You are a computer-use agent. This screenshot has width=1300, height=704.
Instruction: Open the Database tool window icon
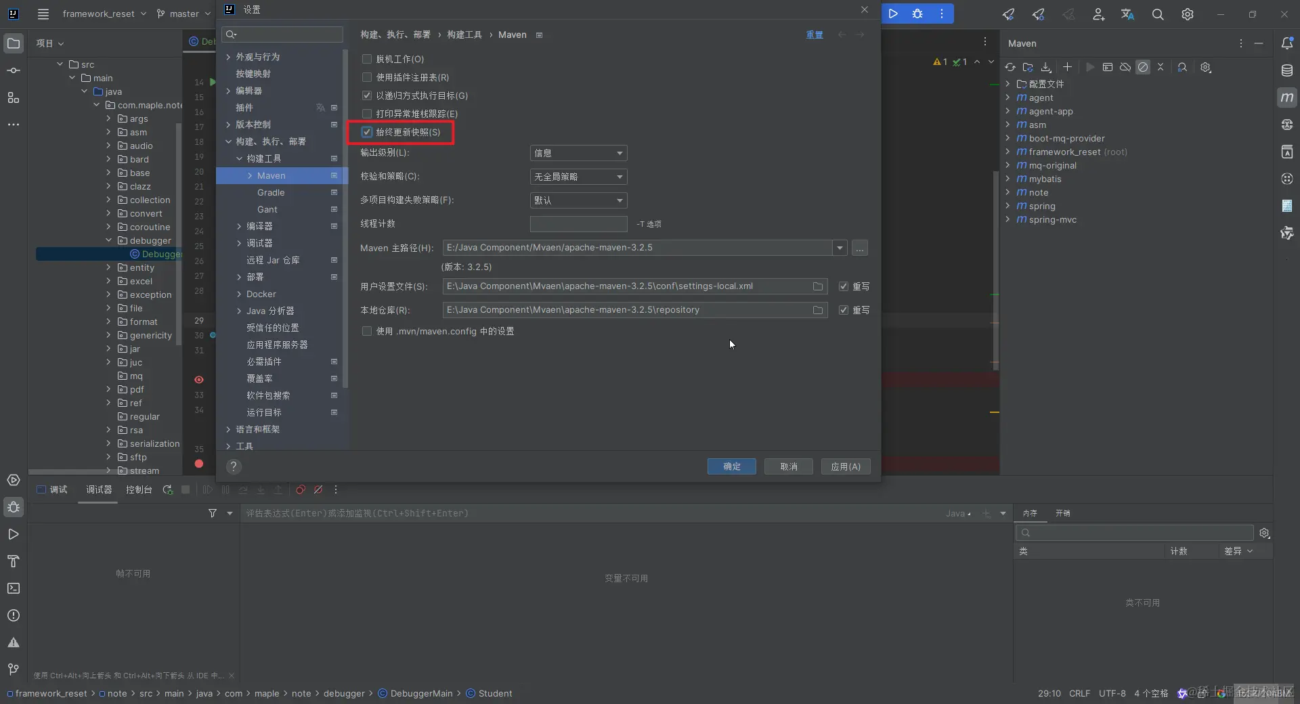pyautogui.click(x=1287, y=70)
